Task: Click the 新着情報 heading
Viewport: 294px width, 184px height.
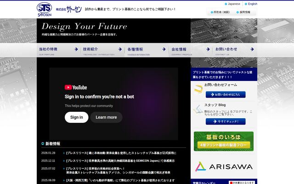Action: 53,144
